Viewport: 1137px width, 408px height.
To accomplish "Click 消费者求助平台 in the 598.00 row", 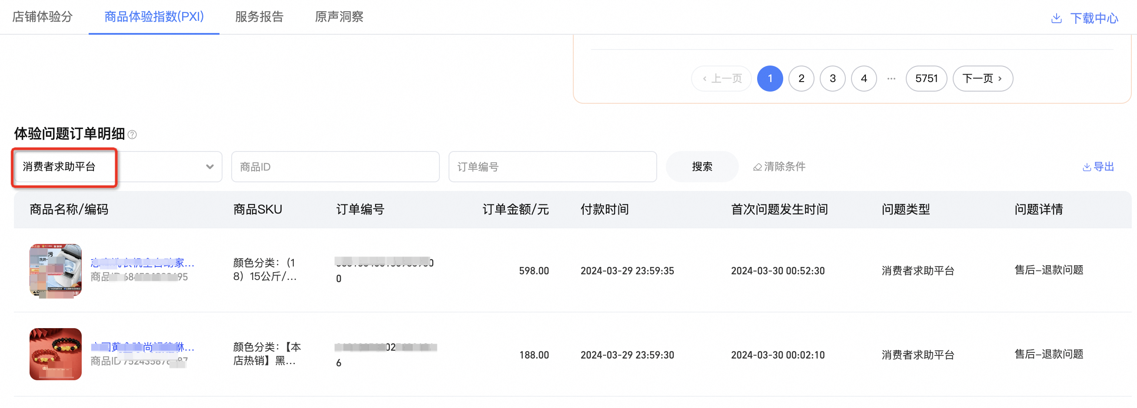I will click(918, 270).
